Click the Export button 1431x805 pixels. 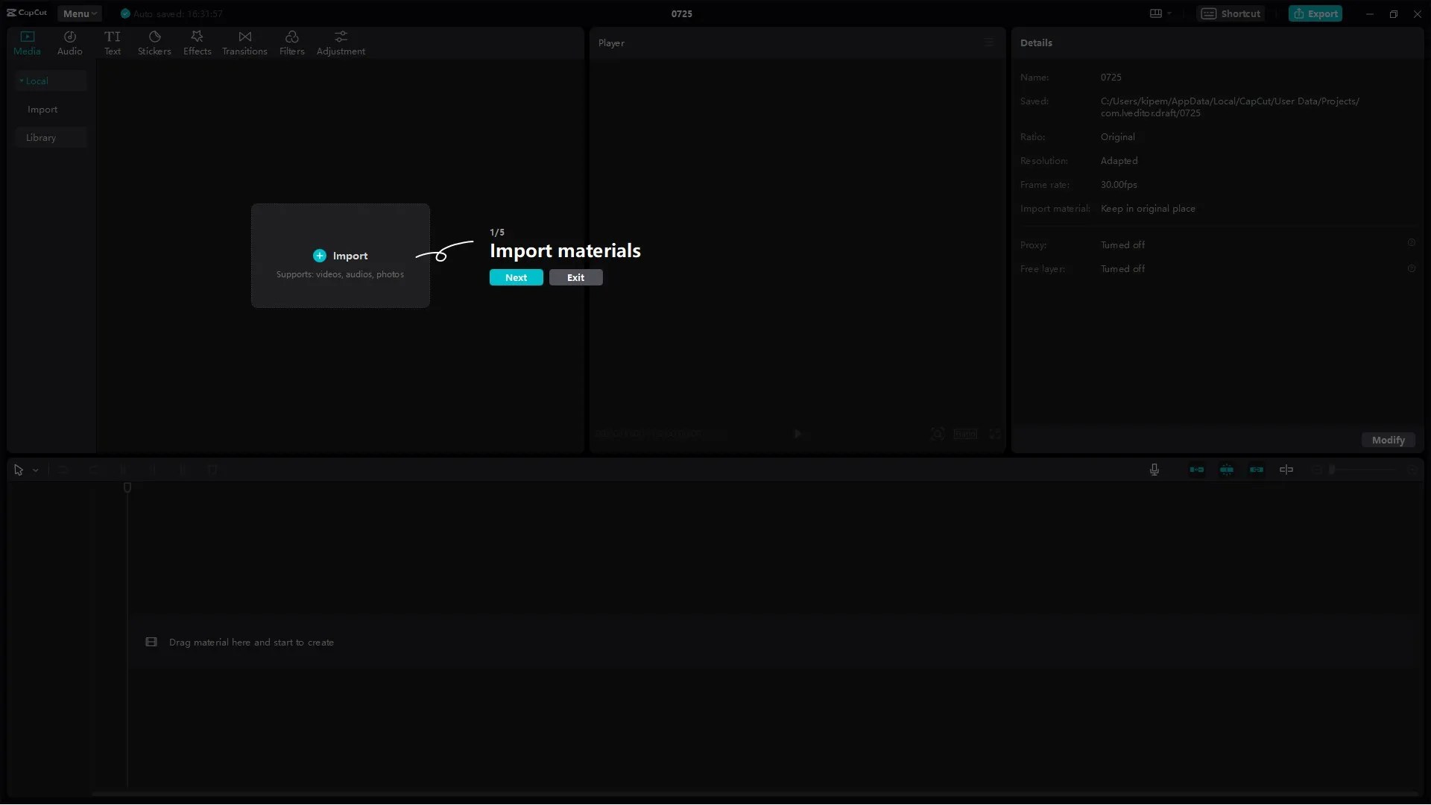click(1315, 13)
